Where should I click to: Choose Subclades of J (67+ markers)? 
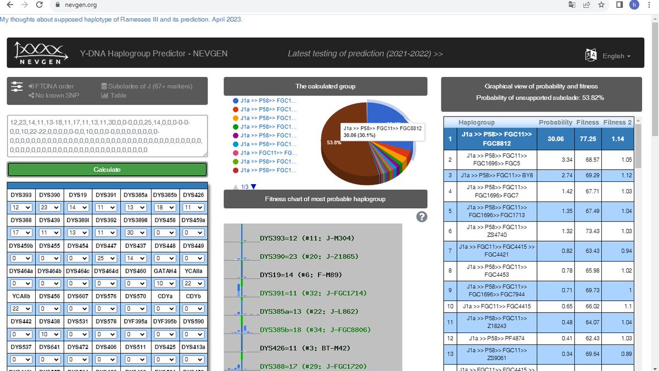tap(147, 86)
